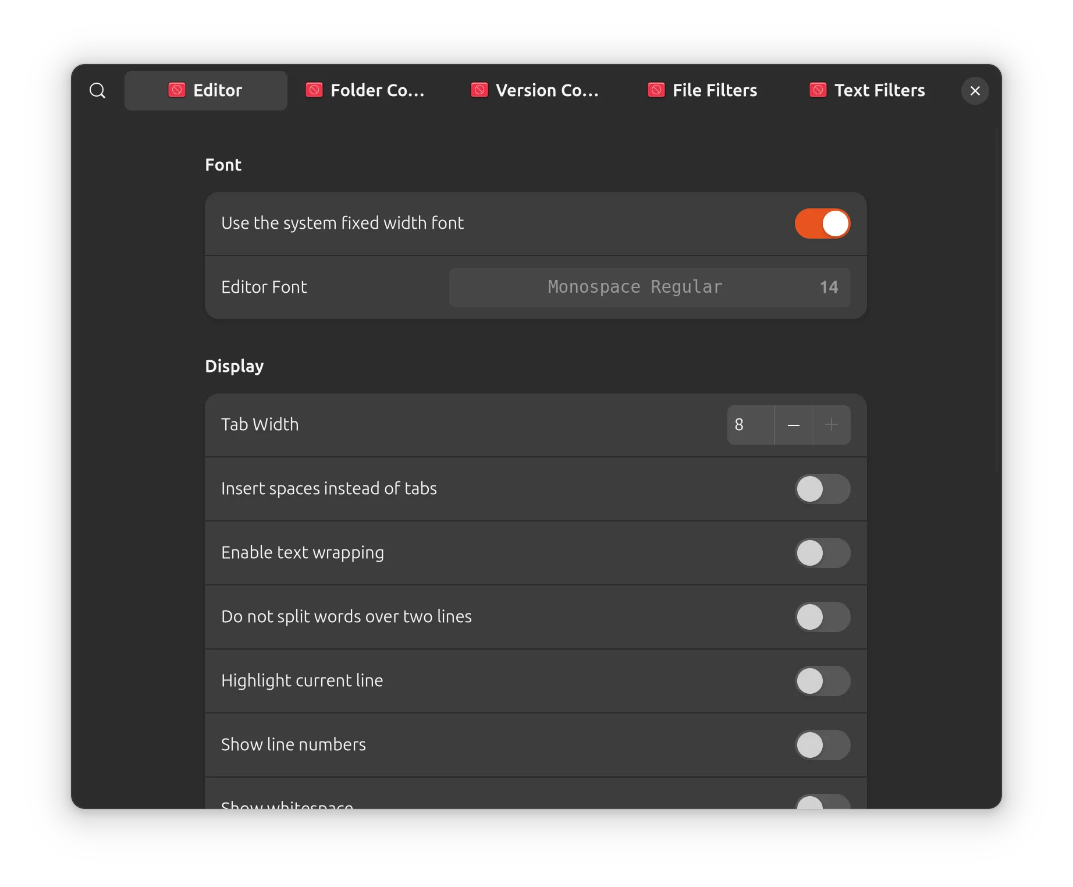Viewport: 1073px width, 887px height.
Task: Decrease tab width with minus button
Action: 793,425
